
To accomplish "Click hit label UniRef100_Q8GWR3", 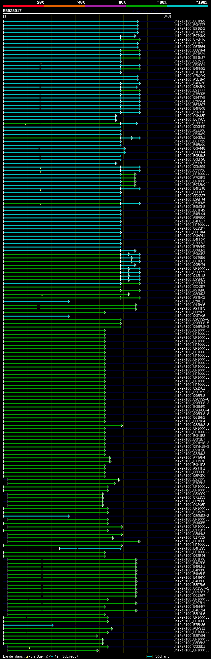I will tap(190, 294).
